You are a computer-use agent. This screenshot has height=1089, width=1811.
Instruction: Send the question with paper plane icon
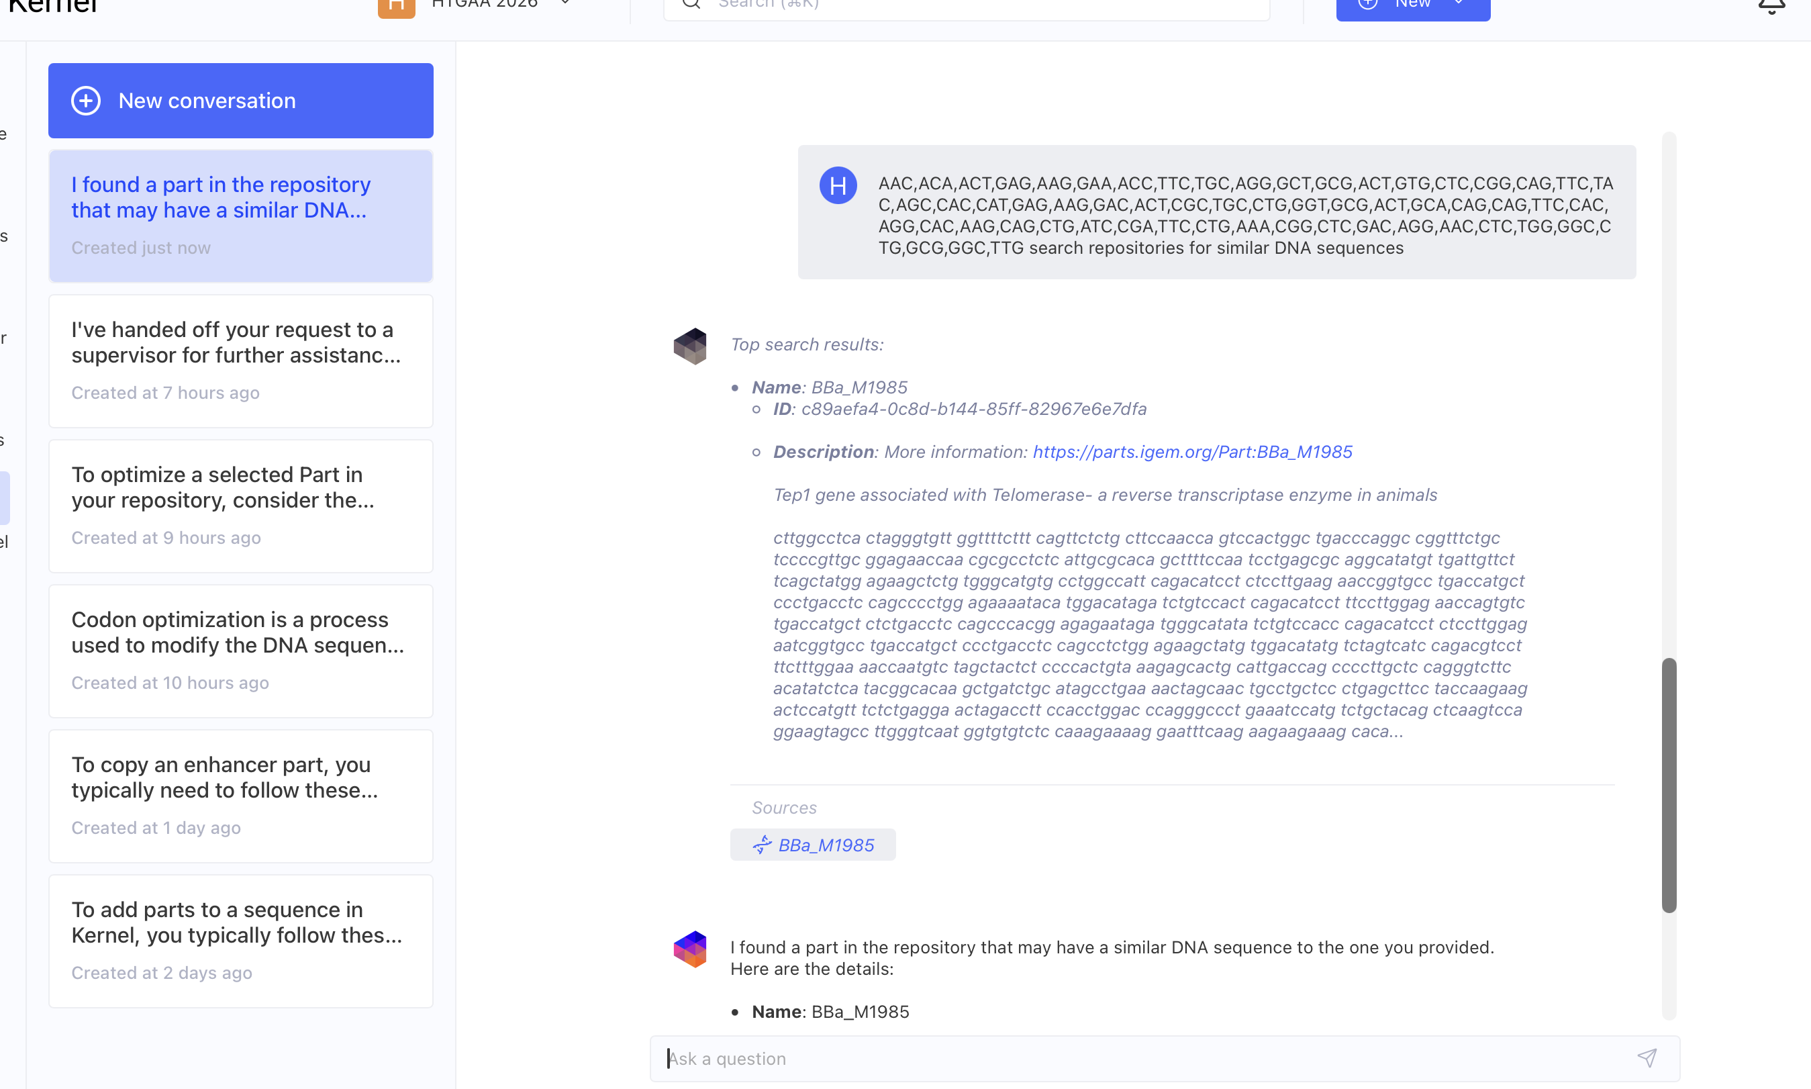pyautogui.click(x=1647, y=1057)
